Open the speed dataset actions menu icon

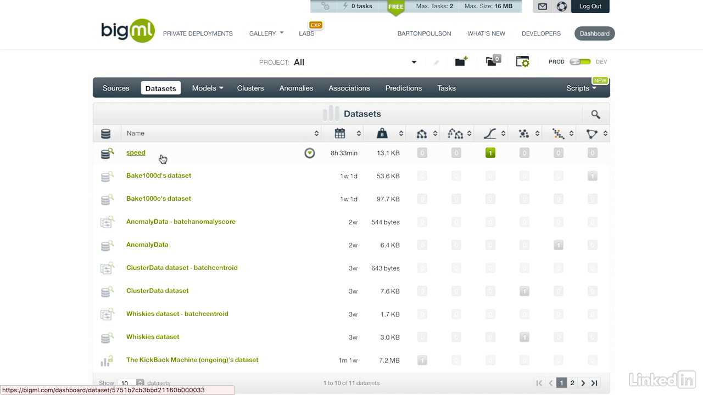tap(310, 153)
